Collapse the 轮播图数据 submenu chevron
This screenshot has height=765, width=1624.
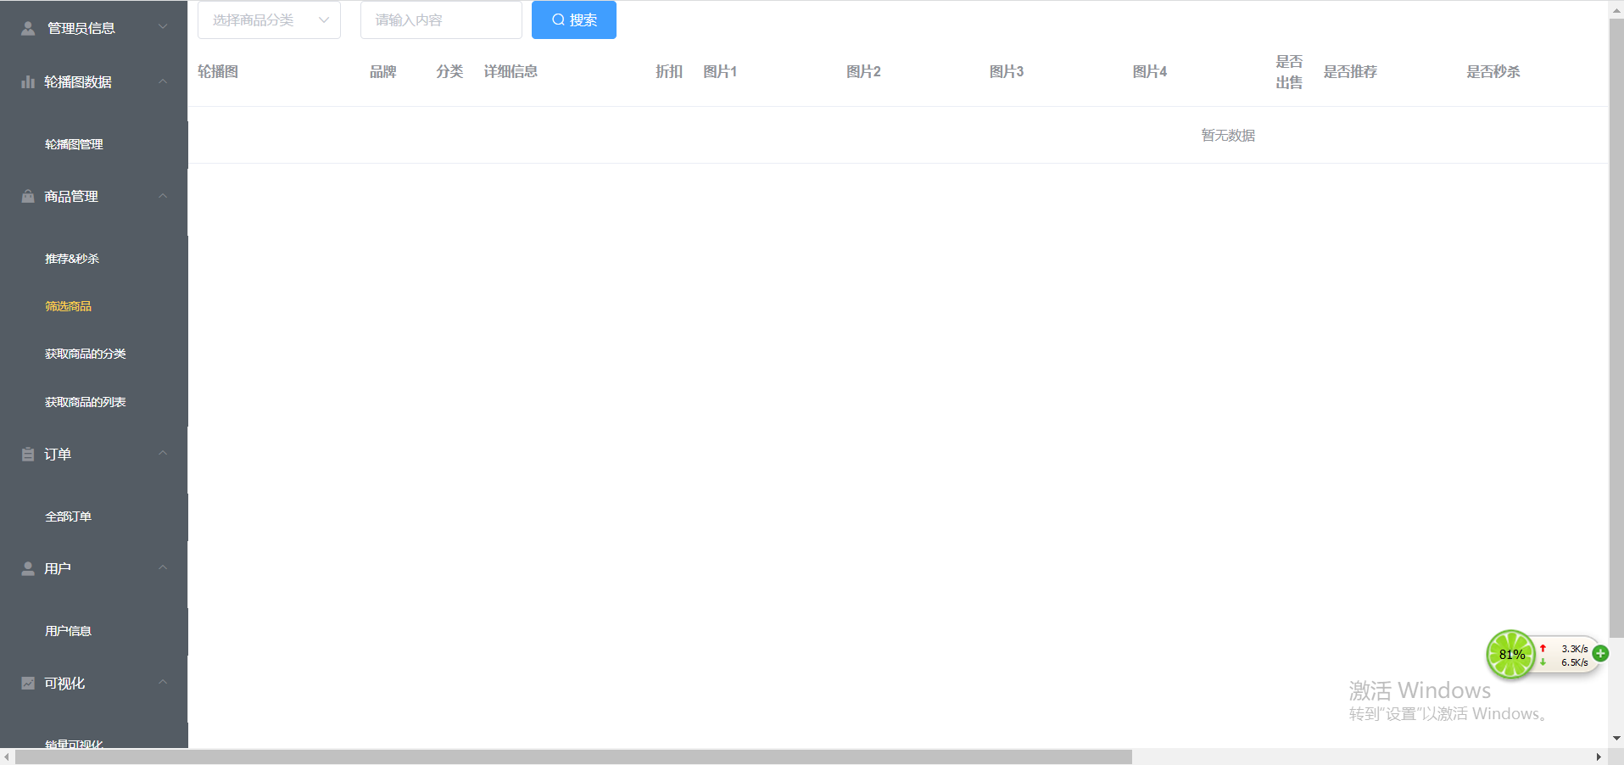163,81
